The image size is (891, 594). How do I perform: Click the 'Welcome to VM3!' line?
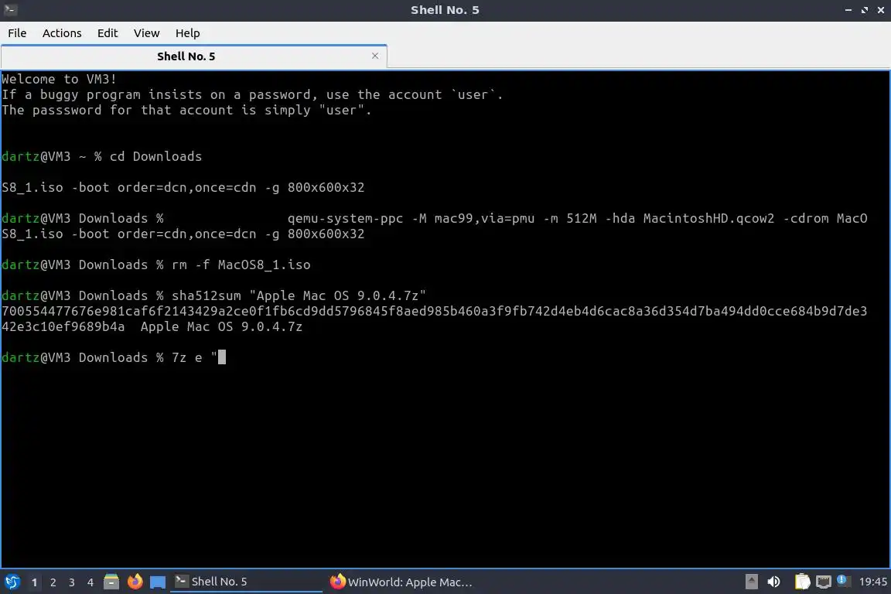59,79
